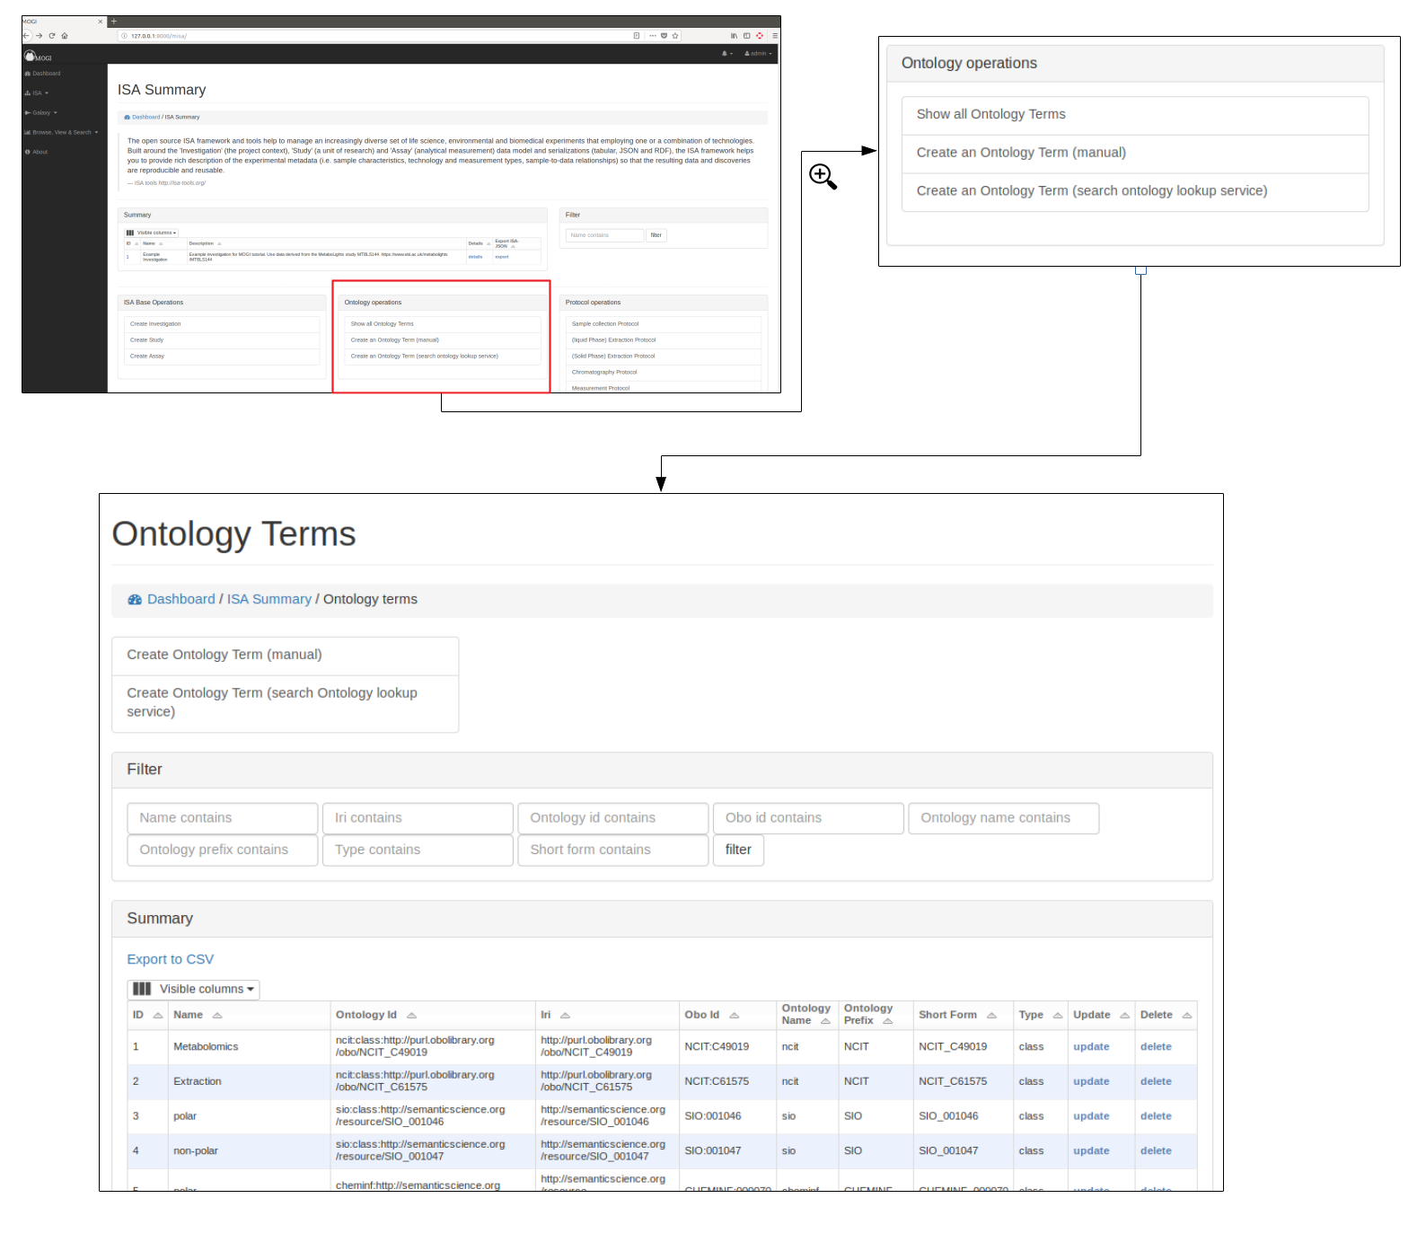Toggle reader view icon in address bar

[637, 36]
